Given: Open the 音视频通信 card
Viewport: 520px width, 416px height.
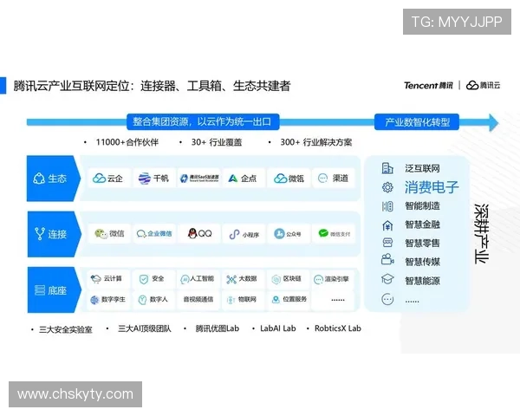Looking at the screenshot, I should [198, 300].
